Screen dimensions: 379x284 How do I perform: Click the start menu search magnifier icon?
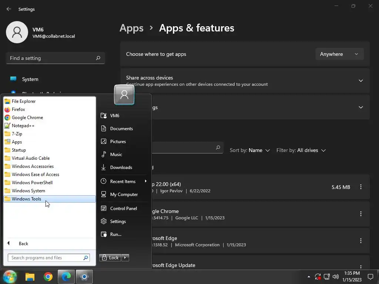[x=85, y=258]
